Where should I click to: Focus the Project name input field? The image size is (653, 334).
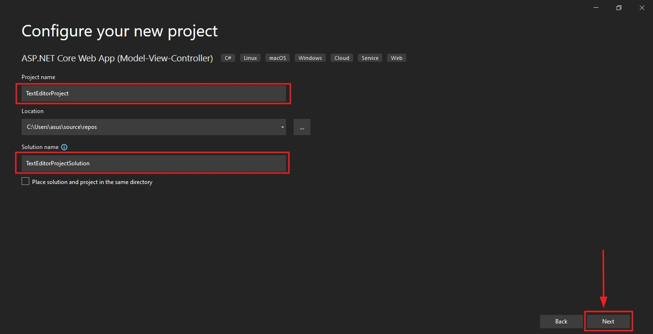[154, 93]
